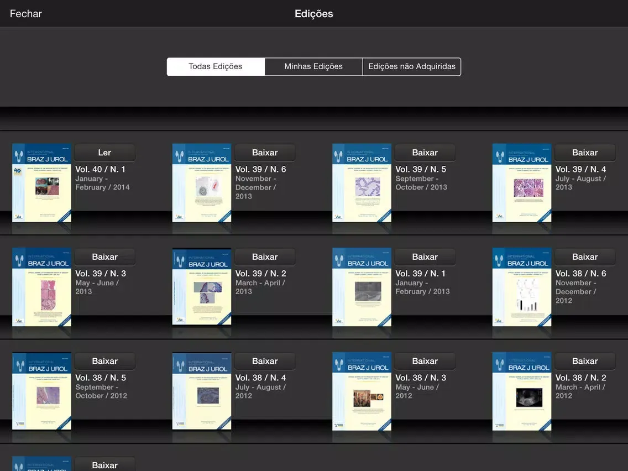Image resolution: width=628 pixels, height=471 pixels.
Task: Click the 'September - October / 2013' date text
Action: tap(421, 183)
